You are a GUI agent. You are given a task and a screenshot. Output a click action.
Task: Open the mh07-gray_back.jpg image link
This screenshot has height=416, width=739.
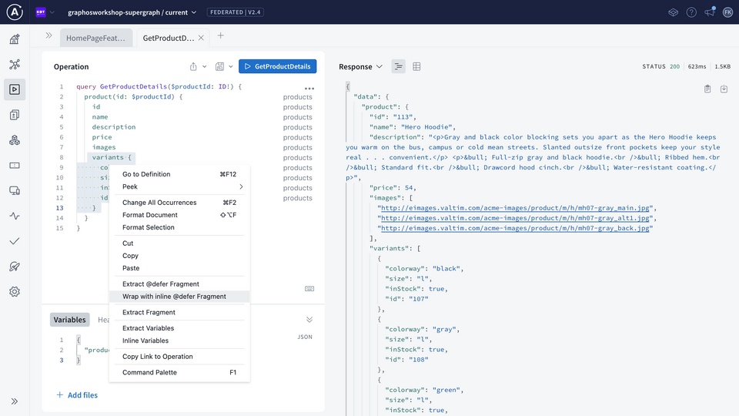(515, 228)
